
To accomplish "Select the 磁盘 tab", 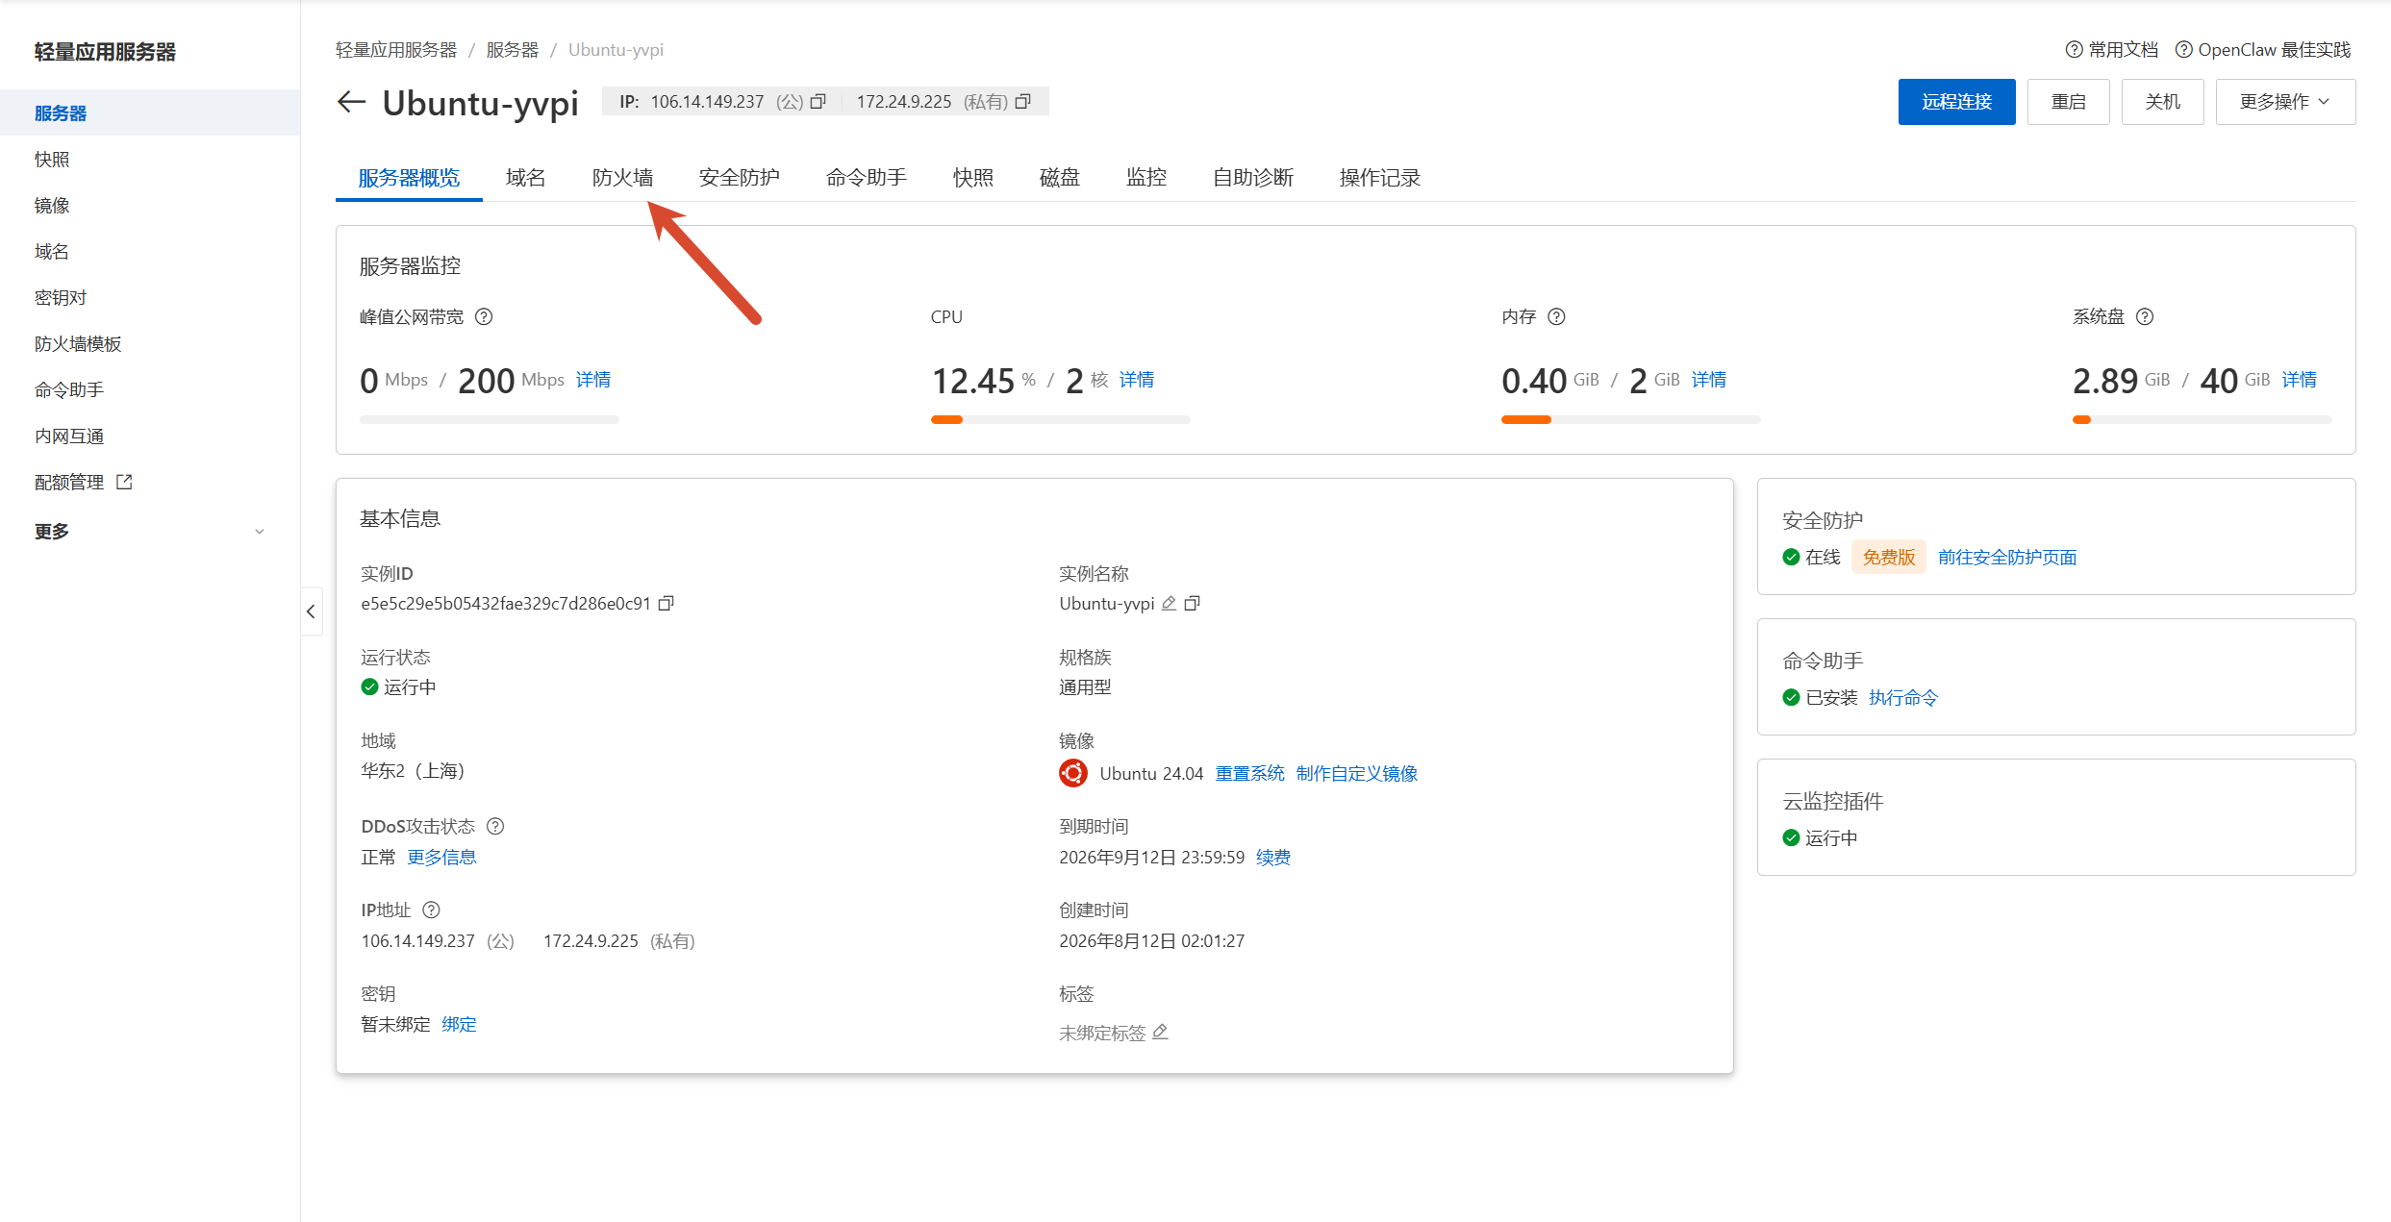I will click(1060, 178).
